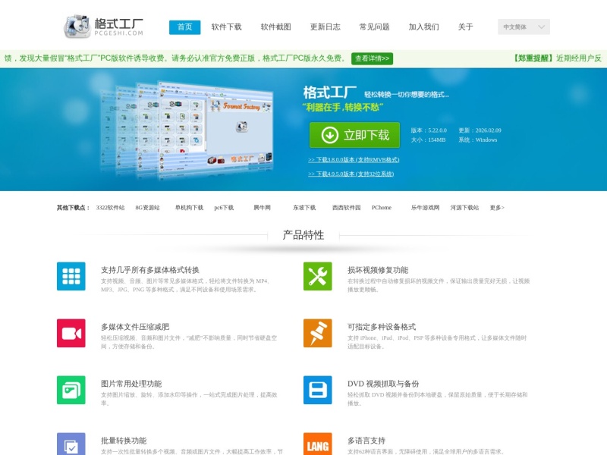View the 更新日志 page
Image resolution: width=607 pixels, height=455 pixels.
(x=326, y=27)
